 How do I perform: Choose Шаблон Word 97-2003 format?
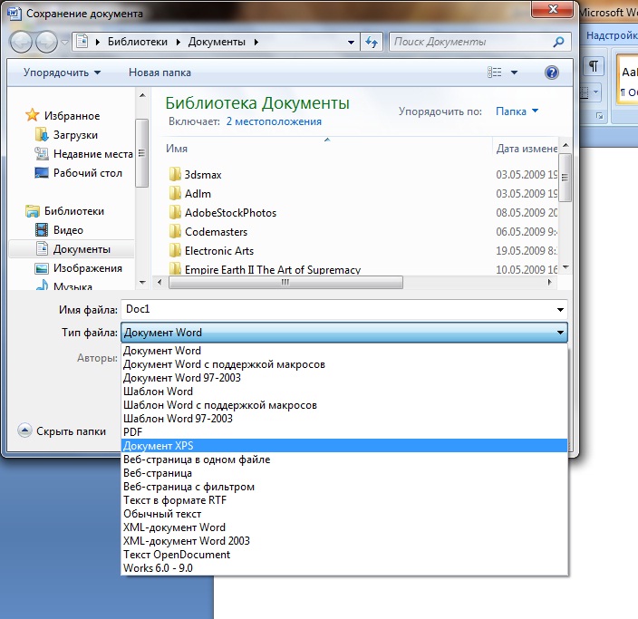(x=344, y=419)
